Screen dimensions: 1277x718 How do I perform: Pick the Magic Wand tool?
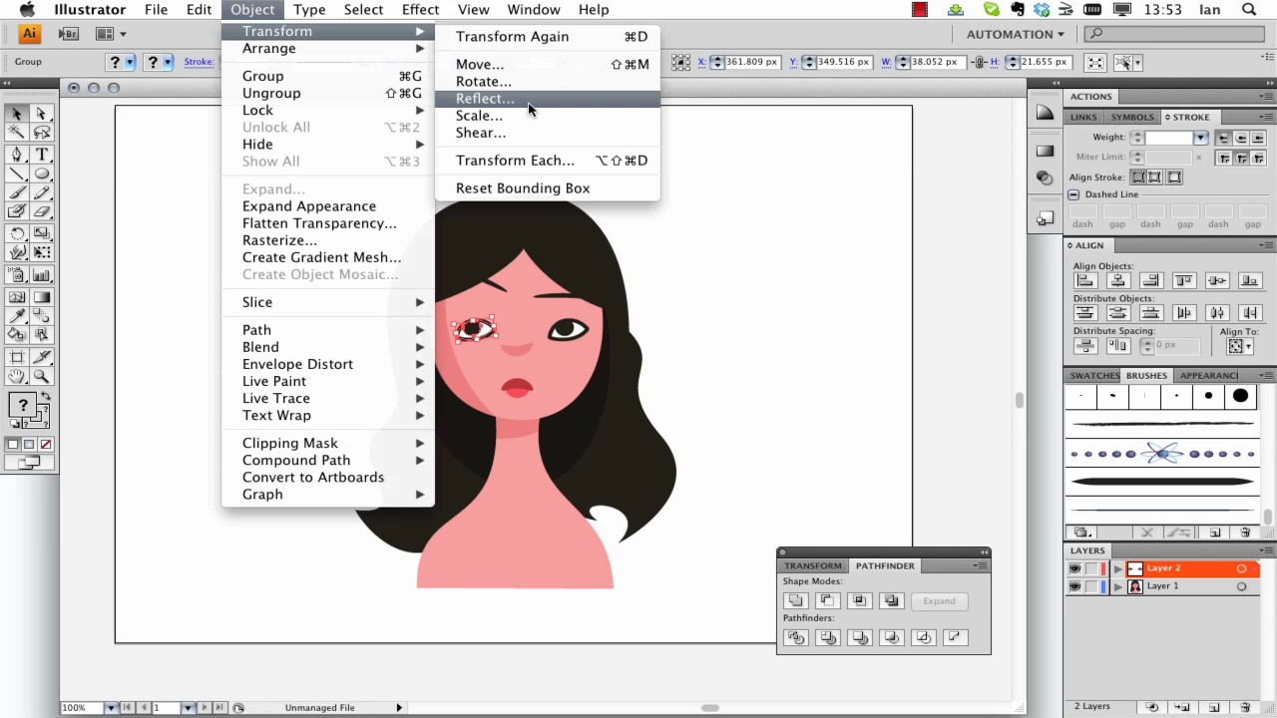[17, 133]
